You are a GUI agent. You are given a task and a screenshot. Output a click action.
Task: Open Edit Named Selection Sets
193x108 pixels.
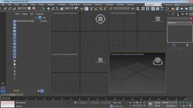click(x=111, y=9)
